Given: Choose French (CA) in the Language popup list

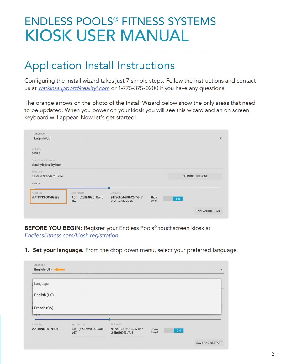Looking at the screenshot, I should tap(127, 308).
